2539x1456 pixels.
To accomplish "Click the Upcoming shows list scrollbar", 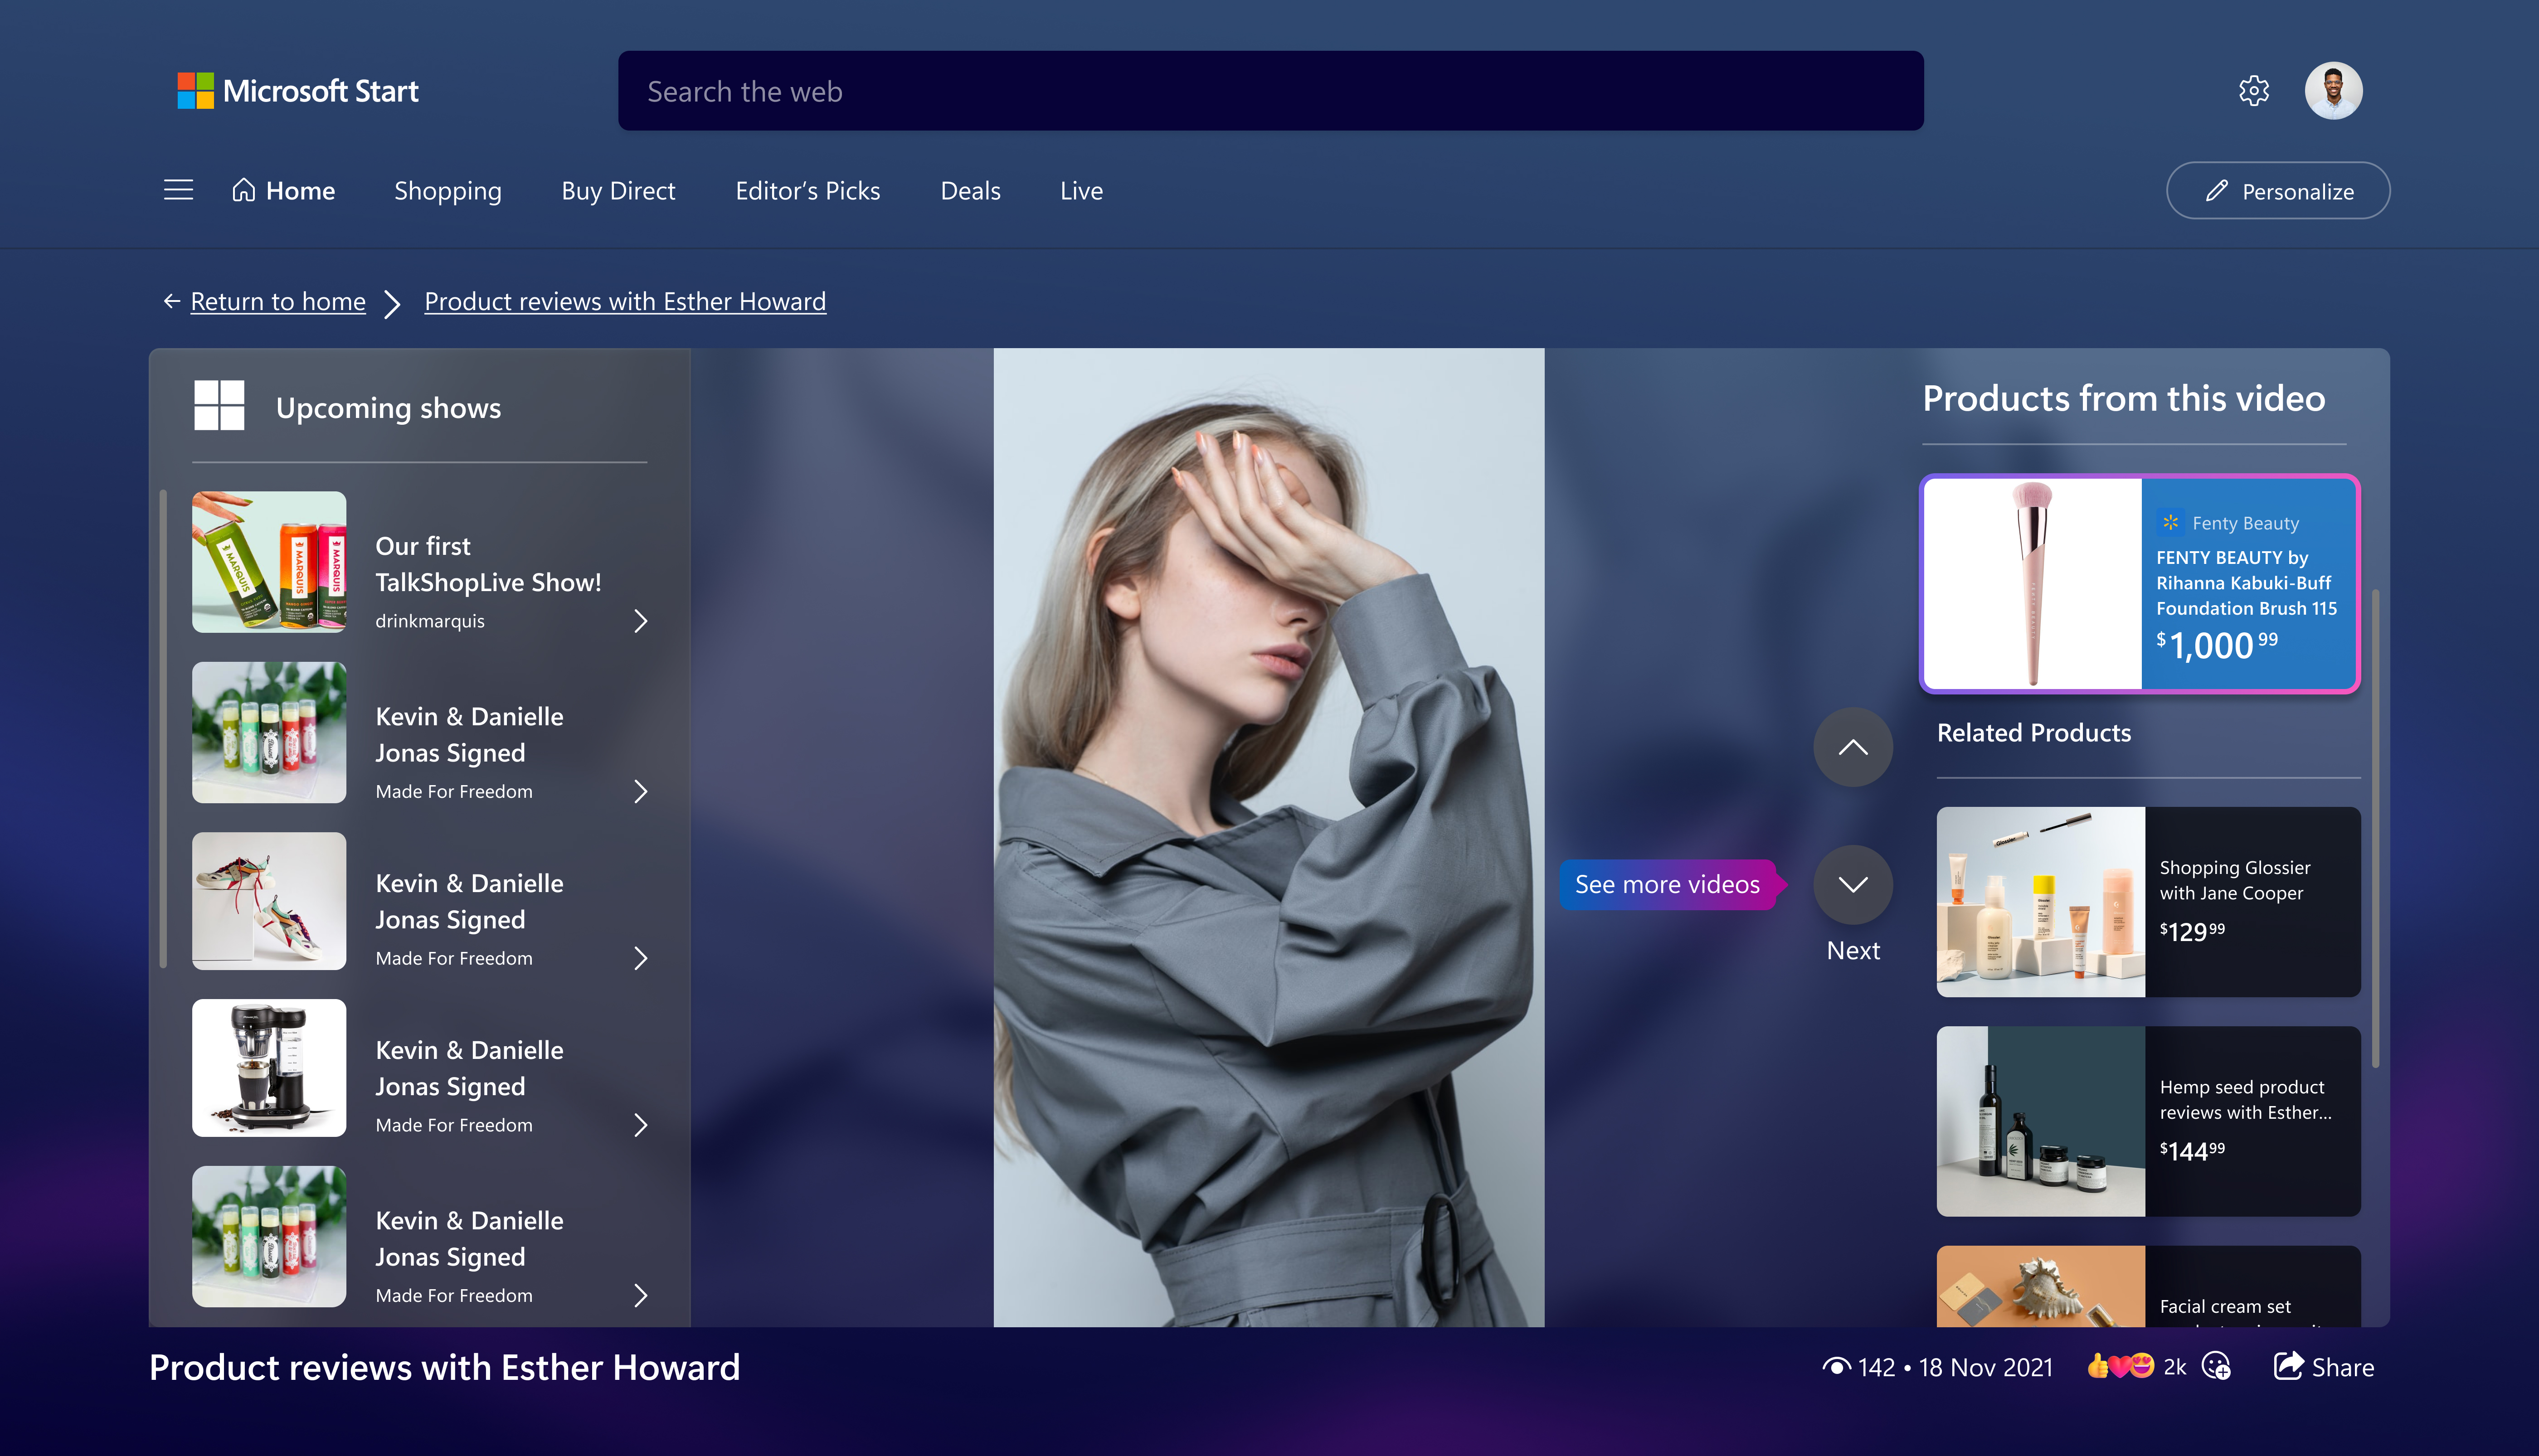I will click(x=163, y=728).
